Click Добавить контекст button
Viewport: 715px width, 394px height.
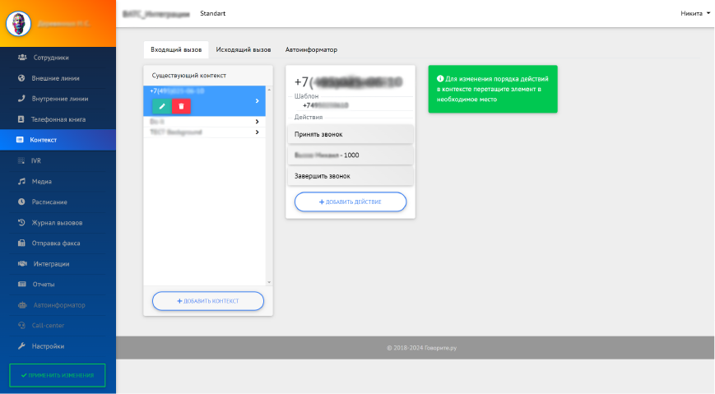pos(208,301)
